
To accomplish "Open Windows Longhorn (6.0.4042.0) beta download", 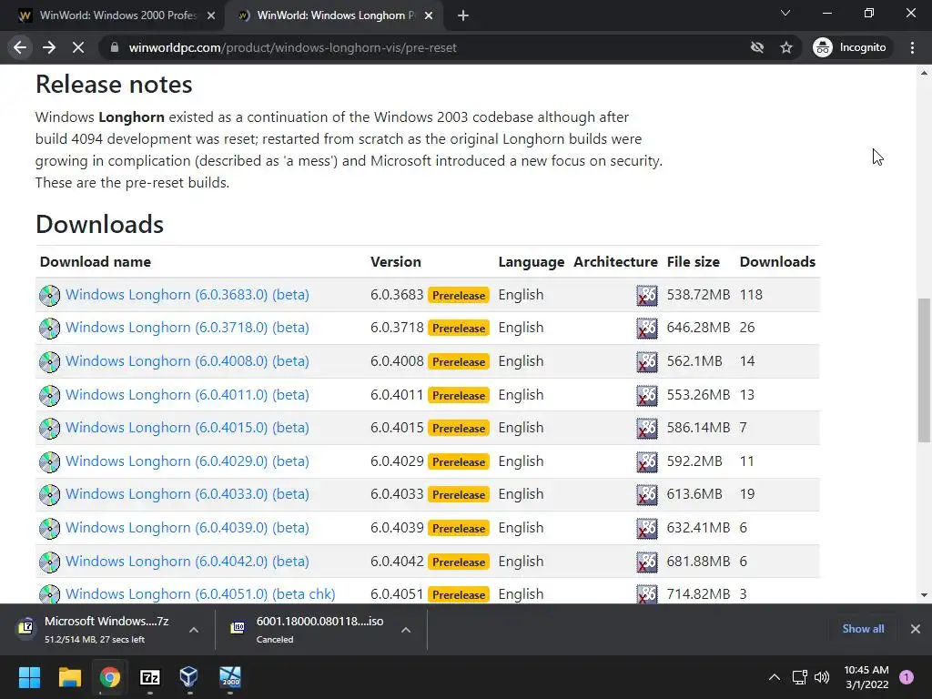I will tap(187, 561).
